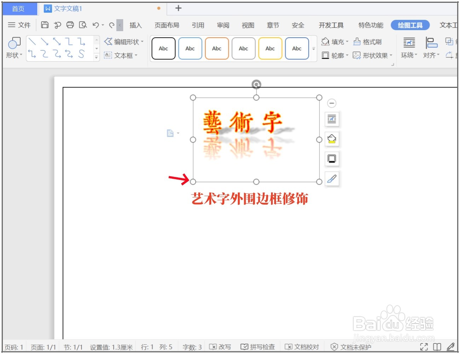Image resolution: width=460 pixels, height=354 pixels.
Task: Click the shape outline floating icon
Action: pos(332,159)
